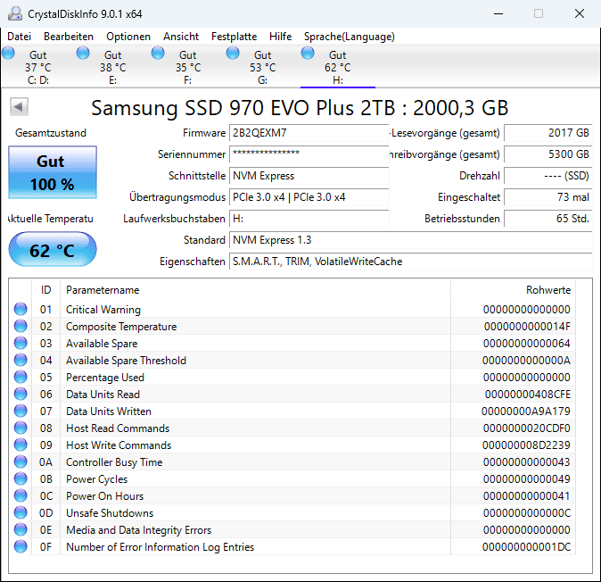This screenshot has width=601, height=582.
Task: Click the status orb for Host Write Commands
Action: [x=21, y=445]
